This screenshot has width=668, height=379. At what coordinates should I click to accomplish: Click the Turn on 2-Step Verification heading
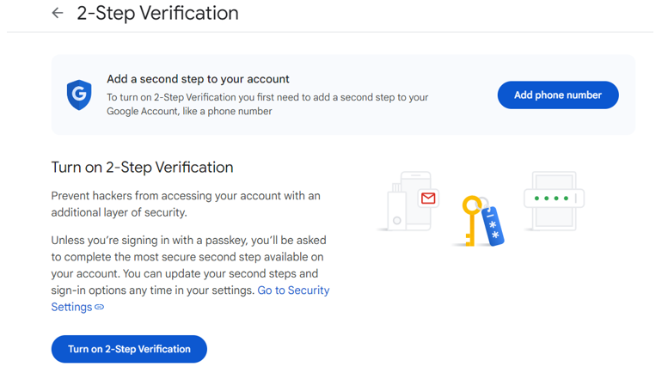(143, 168)
